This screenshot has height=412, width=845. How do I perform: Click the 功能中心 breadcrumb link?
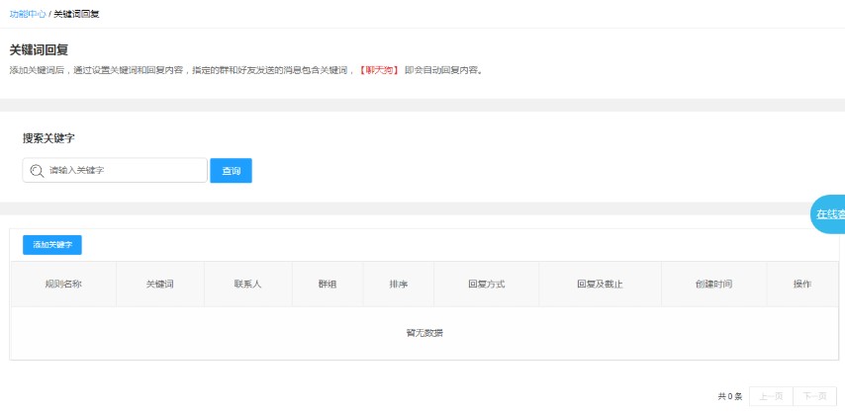point(27,15)
